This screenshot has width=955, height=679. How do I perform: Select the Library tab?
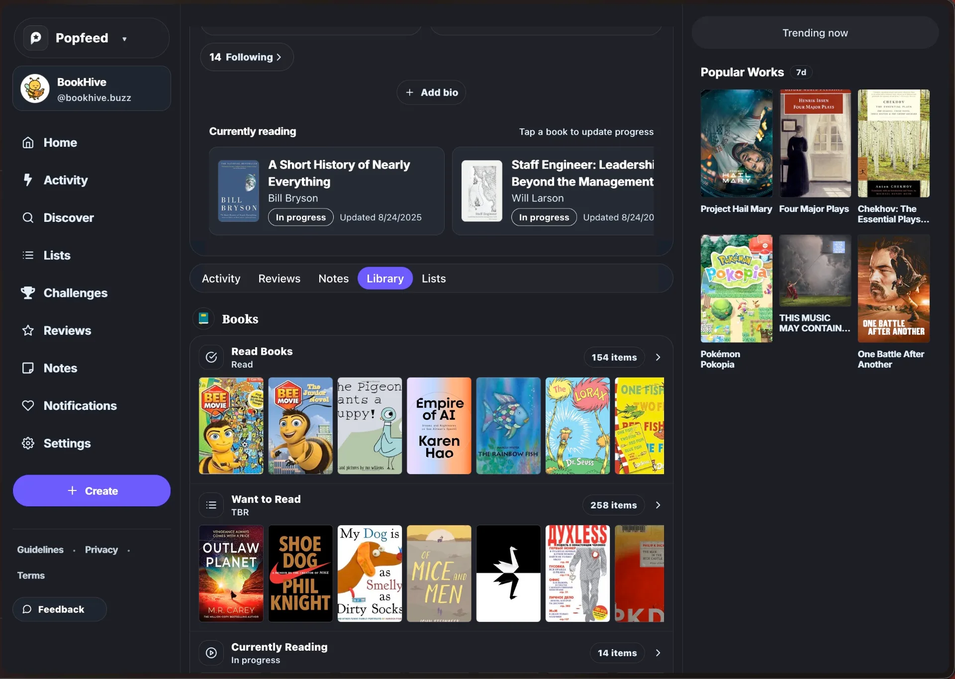(x=385, y=279)
